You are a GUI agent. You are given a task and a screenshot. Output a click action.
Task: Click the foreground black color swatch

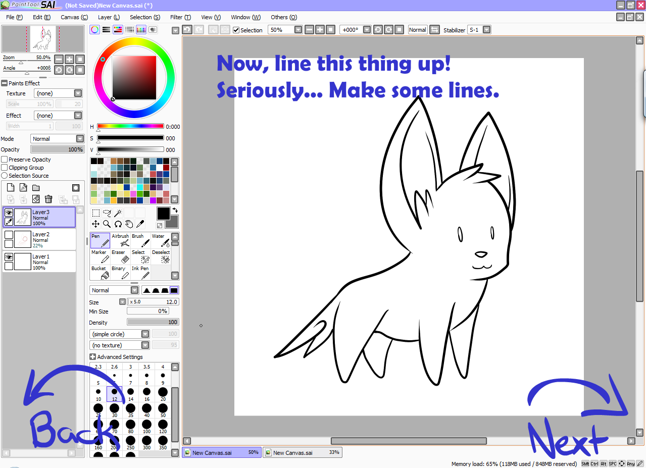(x=163, y=214)
